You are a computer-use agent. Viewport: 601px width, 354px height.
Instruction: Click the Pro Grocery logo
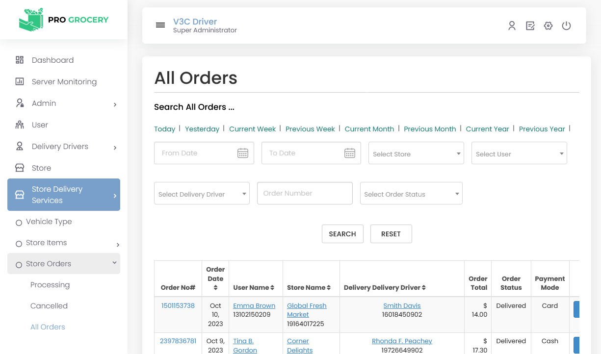click(64, 20)
